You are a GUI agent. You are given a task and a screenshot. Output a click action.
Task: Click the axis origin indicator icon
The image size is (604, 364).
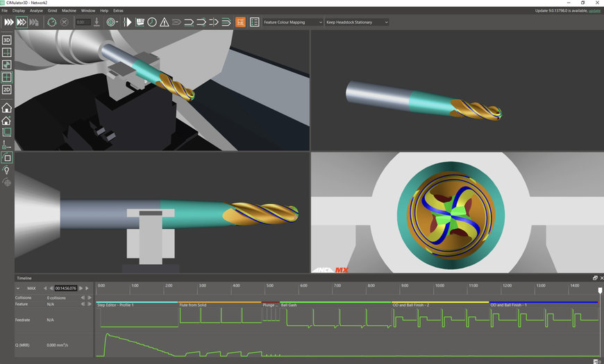(x=6, y=145)
